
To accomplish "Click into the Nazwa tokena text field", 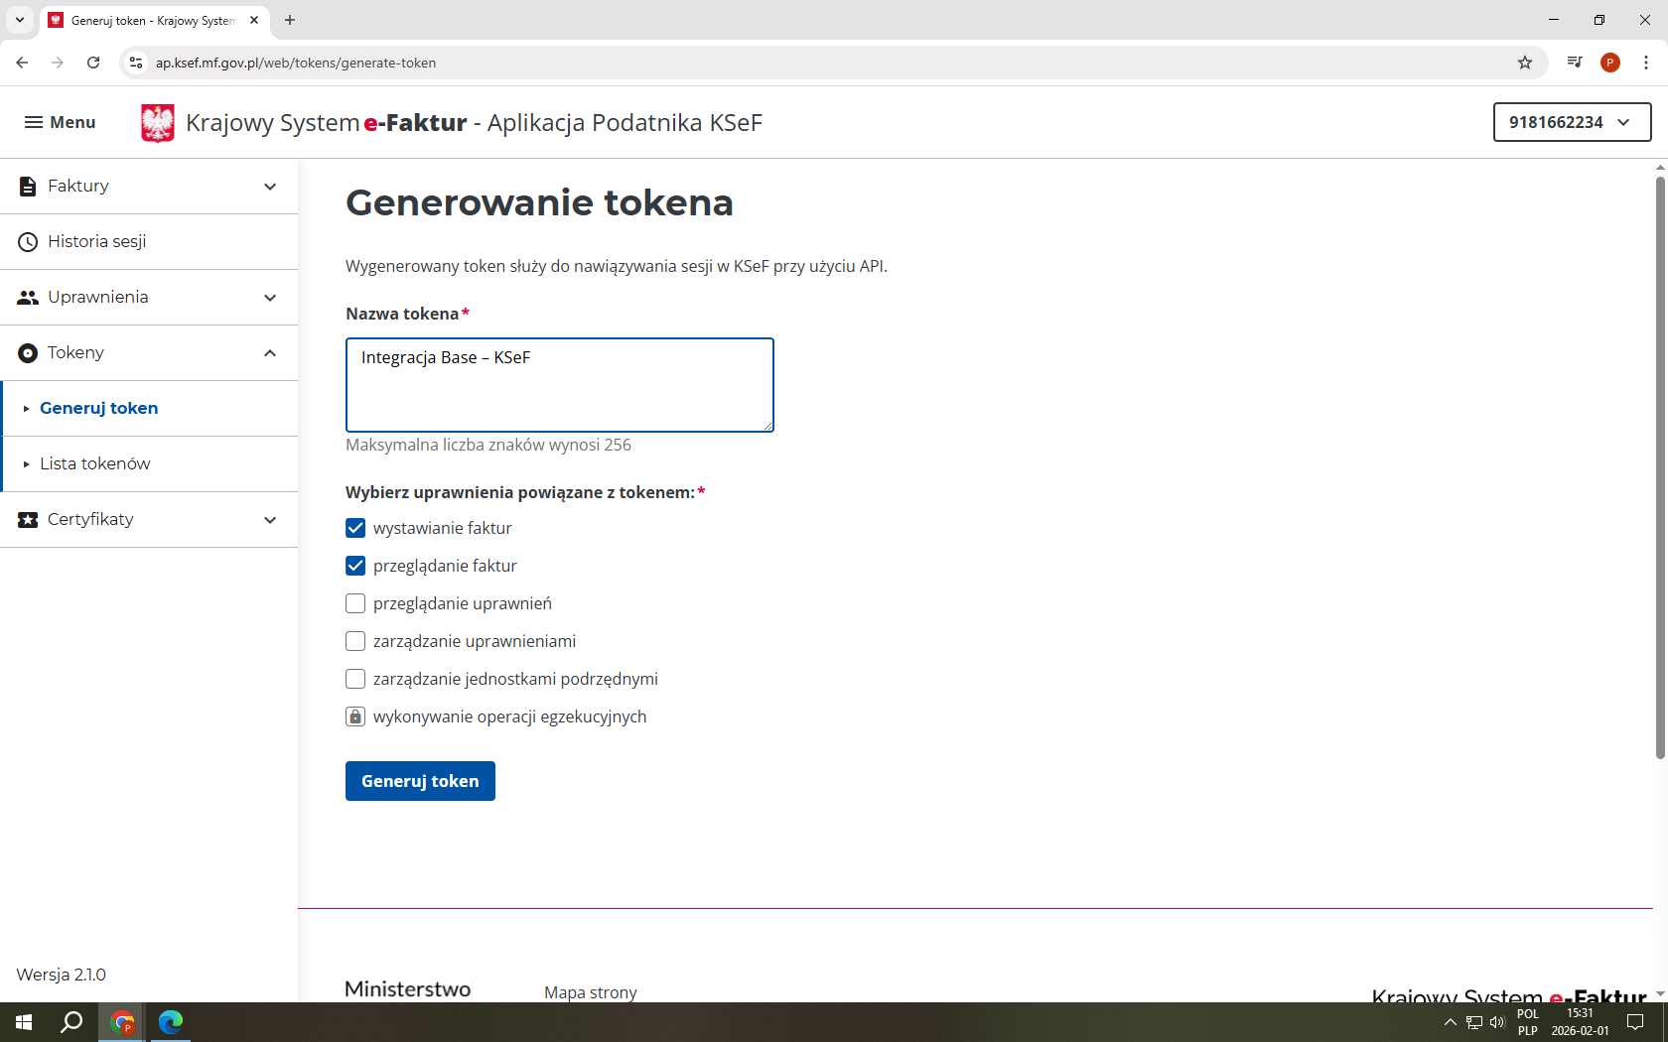I will coord(559,385).
